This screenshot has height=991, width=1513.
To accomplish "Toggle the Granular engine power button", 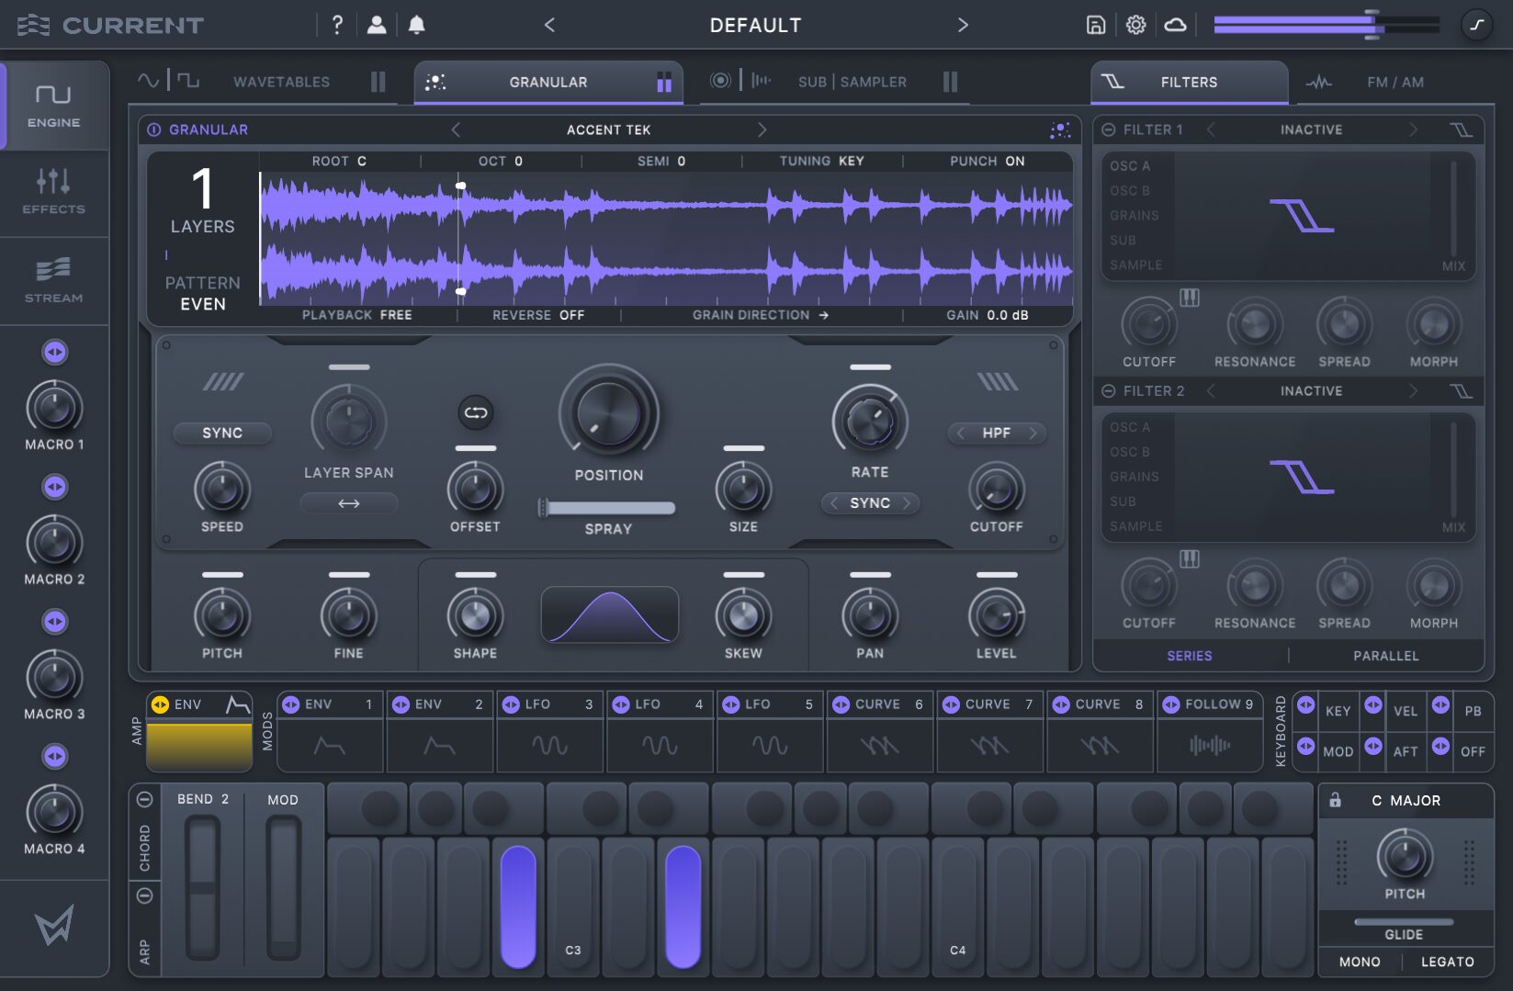I will (x=154, y=130).
